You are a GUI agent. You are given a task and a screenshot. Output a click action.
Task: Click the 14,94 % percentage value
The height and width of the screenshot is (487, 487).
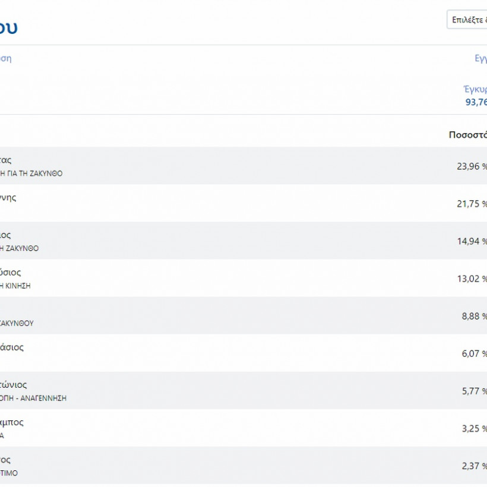(472, 241)
